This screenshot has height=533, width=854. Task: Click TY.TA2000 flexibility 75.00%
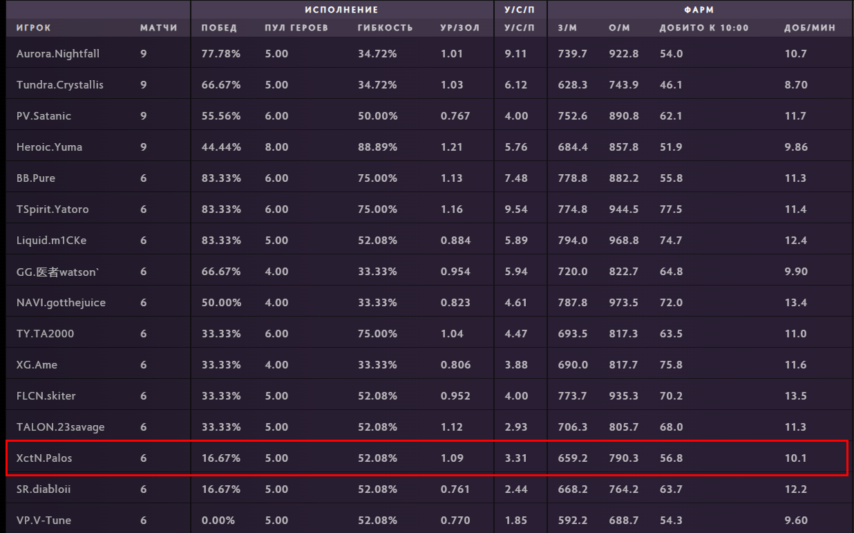pos(377,333)
